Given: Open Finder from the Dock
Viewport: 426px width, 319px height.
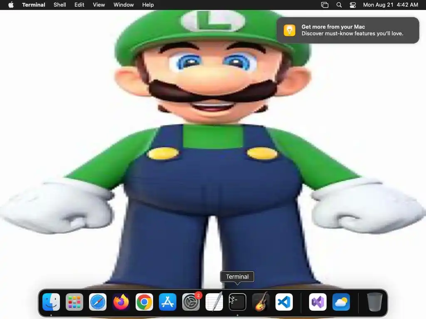Looking at the screenshot, I should point(51,302).
